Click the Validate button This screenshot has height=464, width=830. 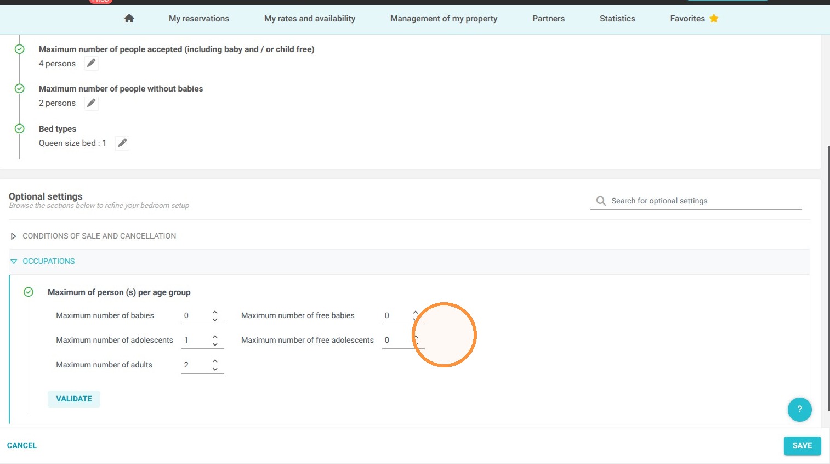[x=74, y=399]
